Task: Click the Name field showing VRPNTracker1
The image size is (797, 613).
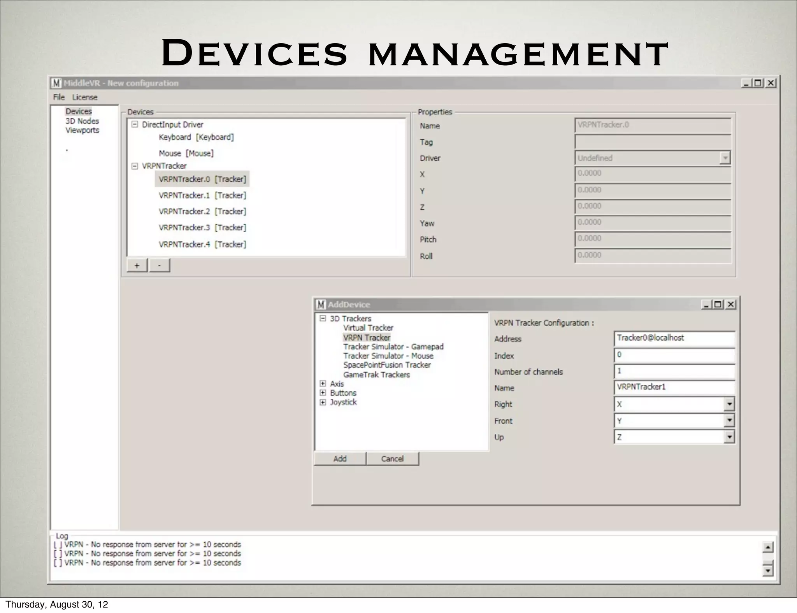Action: click(x=674, y=387)
